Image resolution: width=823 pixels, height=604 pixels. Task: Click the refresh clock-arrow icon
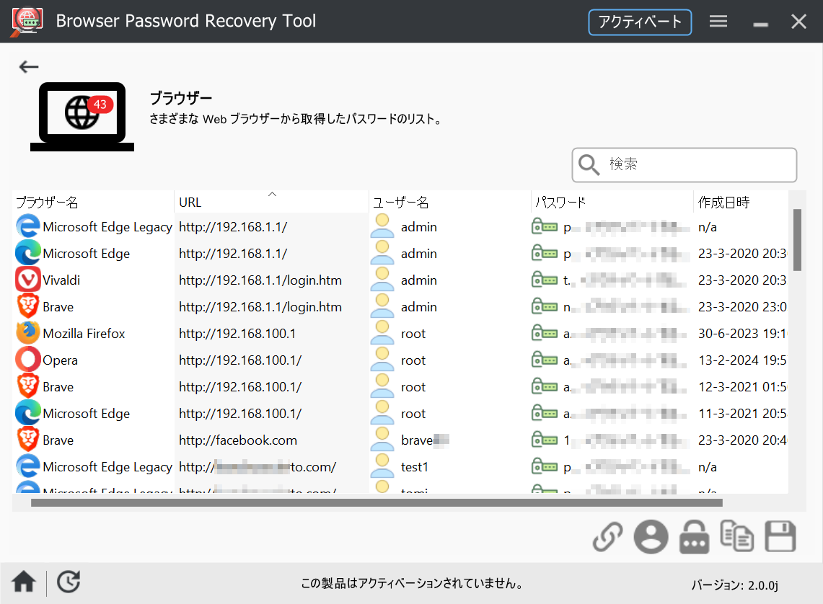tap(69, 582)
